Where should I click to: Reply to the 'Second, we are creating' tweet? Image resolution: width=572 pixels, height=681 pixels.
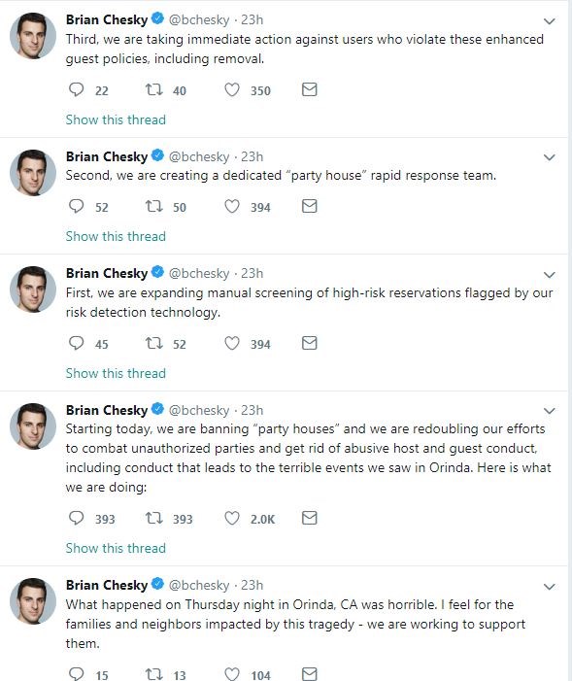pyautogui.click(x=77, y=206)
